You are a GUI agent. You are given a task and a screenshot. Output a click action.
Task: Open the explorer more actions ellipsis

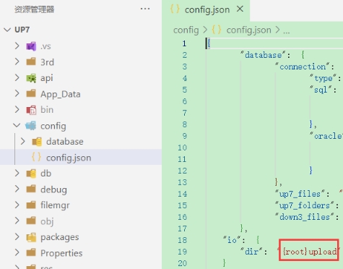click(145, 9)
